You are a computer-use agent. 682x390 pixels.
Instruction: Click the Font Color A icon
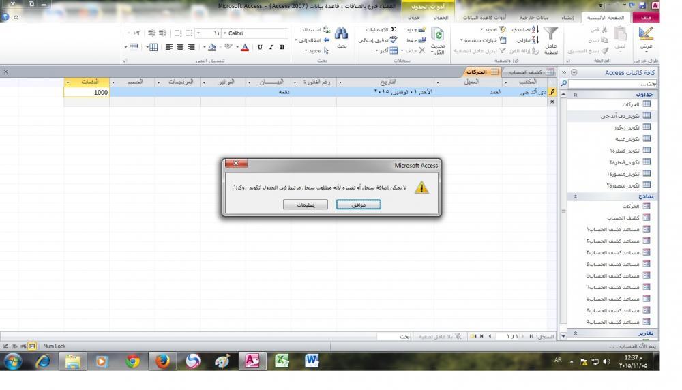245,47
